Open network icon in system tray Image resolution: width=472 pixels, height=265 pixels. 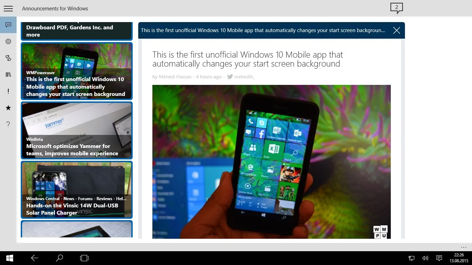point(412,258)
